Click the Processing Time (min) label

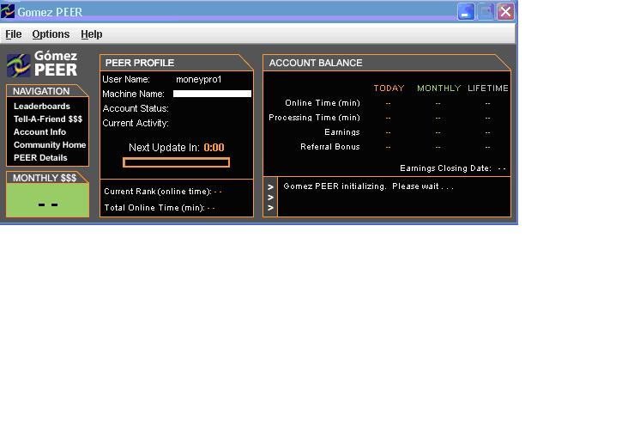(314, 118)
